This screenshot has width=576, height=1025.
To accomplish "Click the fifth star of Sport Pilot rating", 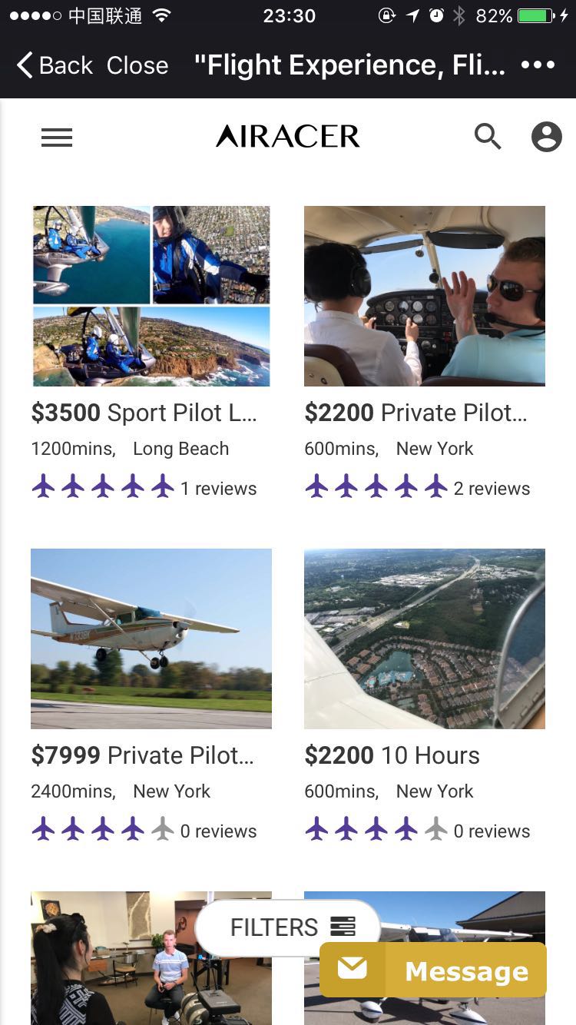I will [x=163, y=486].
